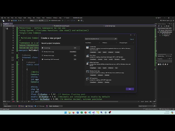The image size is (175, 131).
Task: Click the editor horizontal scrollbar
Action: (x=77, y=102)
